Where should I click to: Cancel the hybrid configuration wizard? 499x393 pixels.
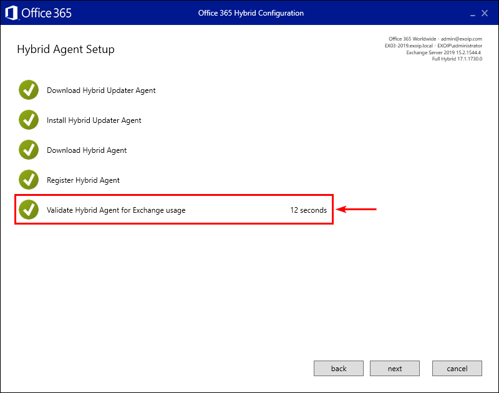pos(457,368)
